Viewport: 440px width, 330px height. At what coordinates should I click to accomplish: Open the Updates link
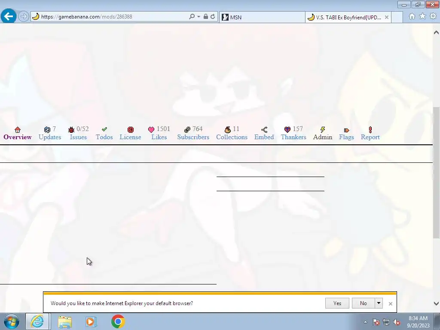click(x=50, y=137)
